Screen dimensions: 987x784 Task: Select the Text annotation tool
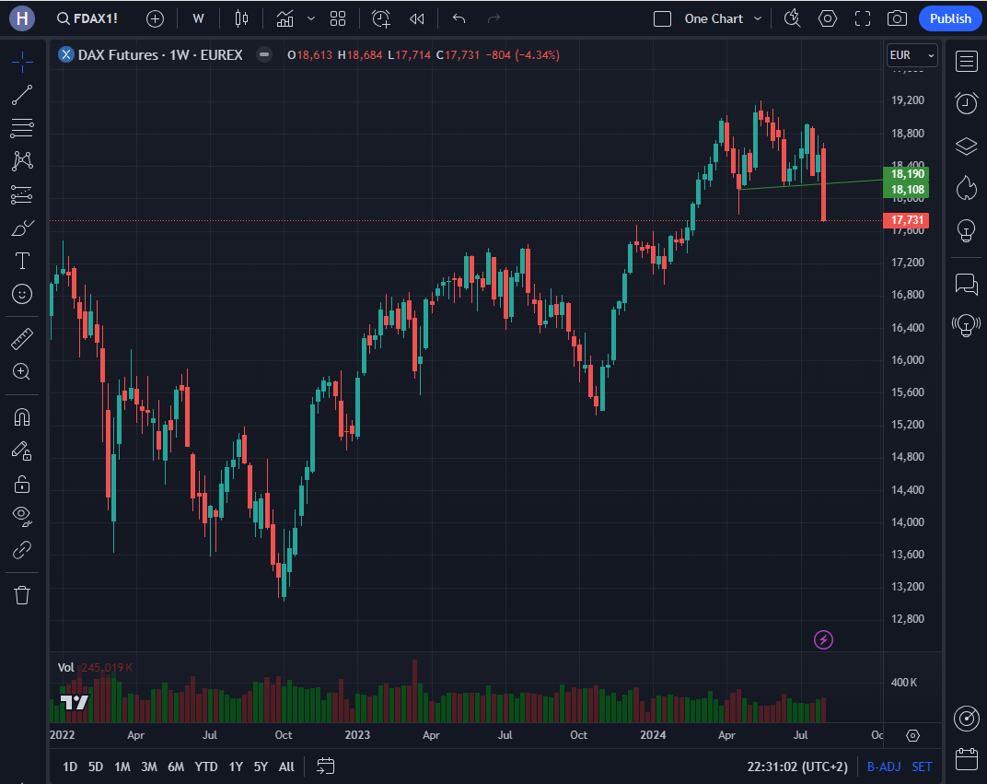tap(22, 261)
